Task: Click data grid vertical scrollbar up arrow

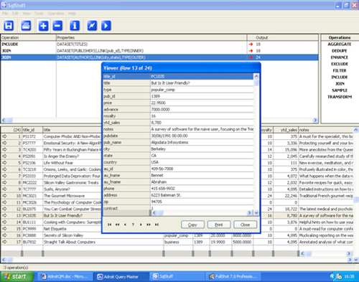Action: tap(356, 130)
